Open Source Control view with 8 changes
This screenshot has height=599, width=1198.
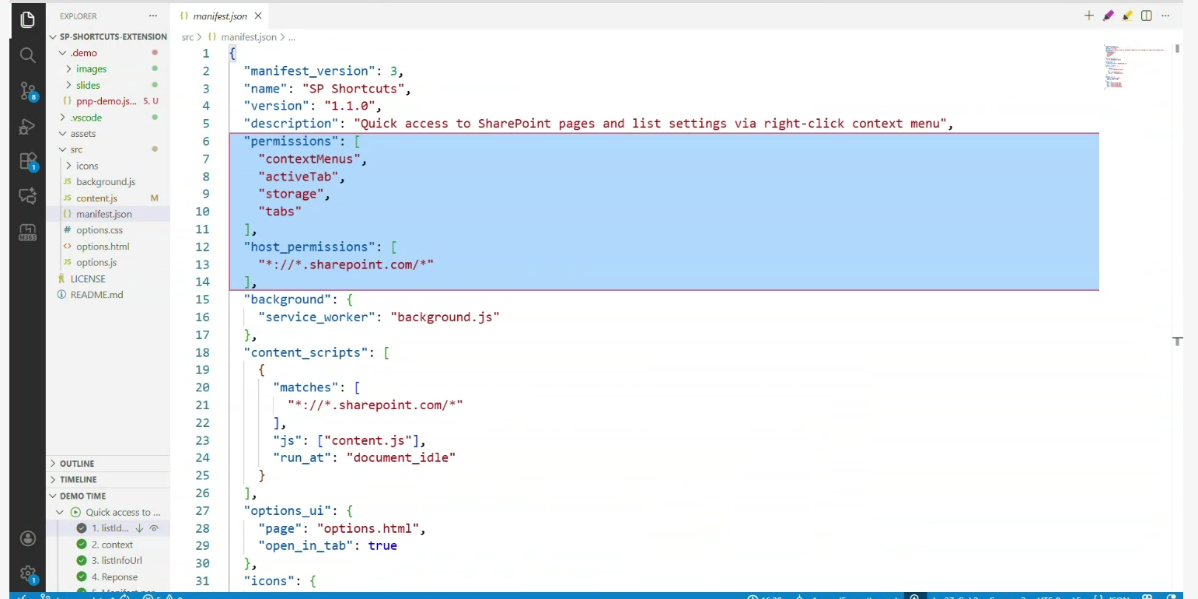pos(27,91)
